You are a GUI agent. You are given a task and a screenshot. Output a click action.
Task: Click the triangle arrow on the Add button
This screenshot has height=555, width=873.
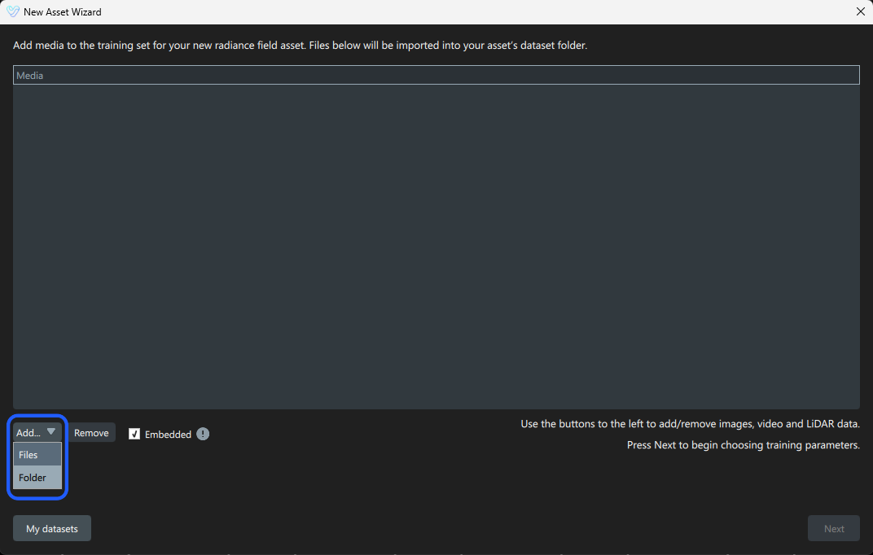(50, 431)
